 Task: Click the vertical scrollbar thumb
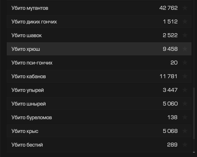pos(194,113)
